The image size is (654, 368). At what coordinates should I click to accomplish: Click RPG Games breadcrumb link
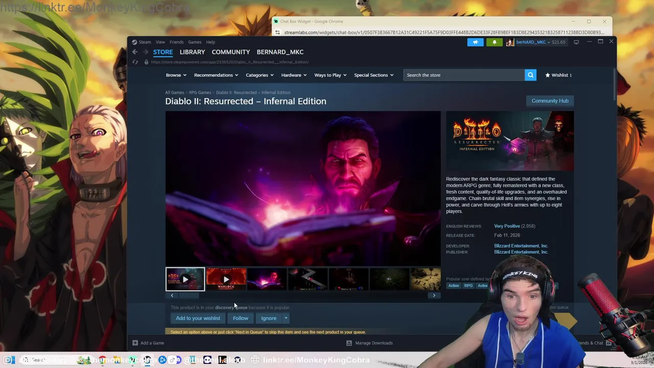pyautogui.click(x=200, y=93)
